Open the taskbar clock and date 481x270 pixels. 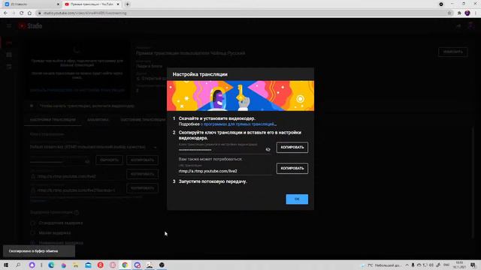(x=459, y=265)
